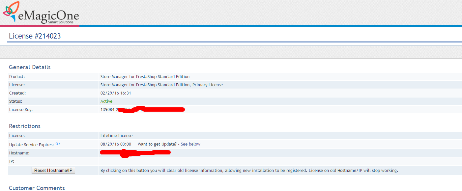The image size is (462, 191).
Task: Click the Primary License description text
Action: pyautogui.click(x=161, y=85)
